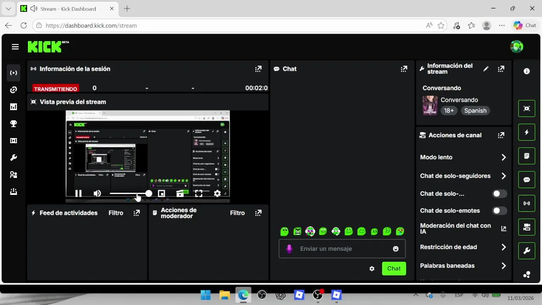542x305 pixels.
Task: Toggle lightning activity feed button in right sidebar
Action: point(527,132)
